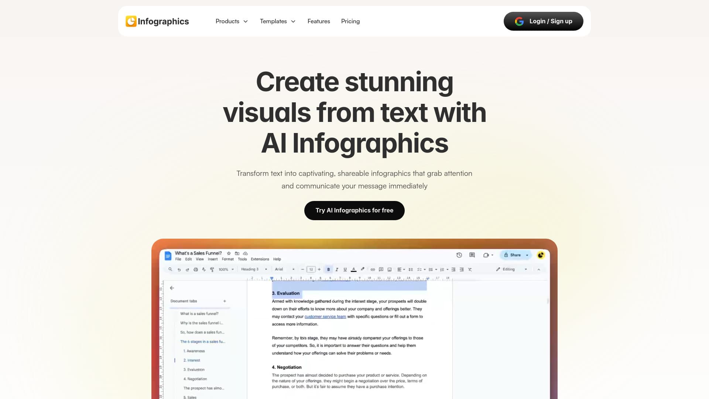Viewport: 709px width, 399px height.
Task: Clear formatting with the clear format icon
Action: (x=470, y=269)
